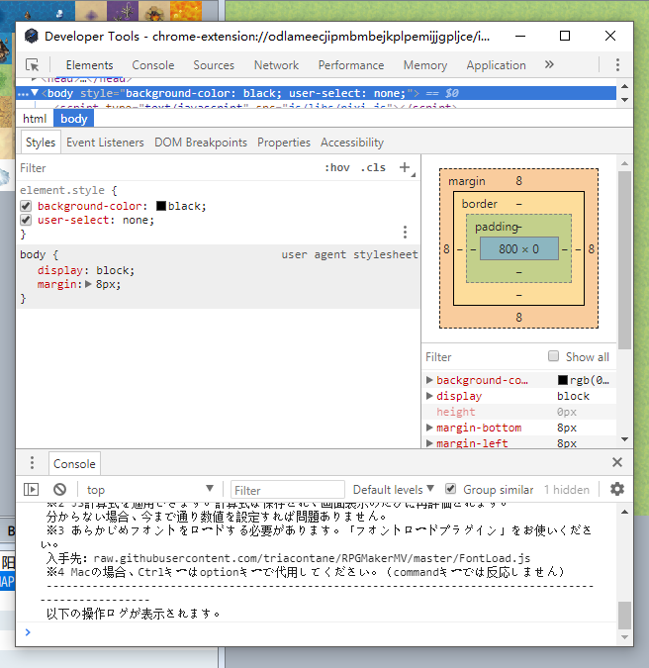Click the Developer Tools window app icon

point(31,37)
